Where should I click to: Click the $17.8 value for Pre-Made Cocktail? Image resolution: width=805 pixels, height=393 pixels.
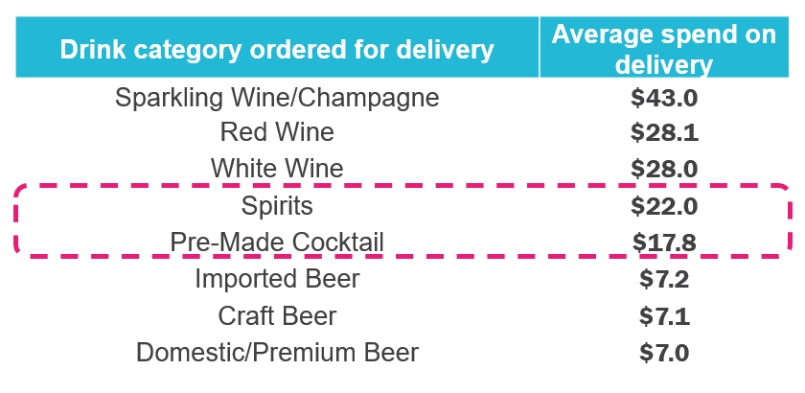pyautogui.click(x=664, y=243)
